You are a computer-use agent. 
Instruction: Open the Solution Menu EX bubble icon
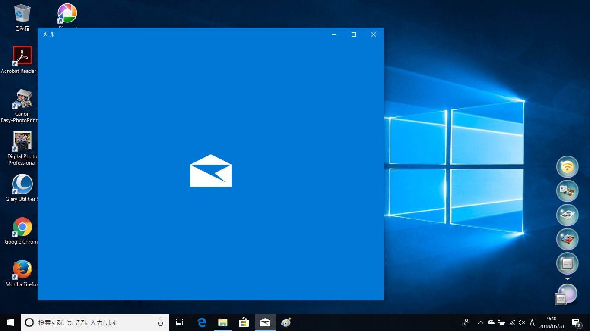(x=567, y=263)
